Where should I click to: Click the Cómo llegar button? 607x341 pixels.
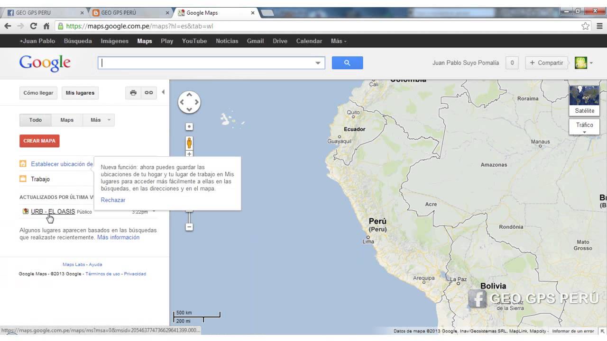tap(38, 93)
